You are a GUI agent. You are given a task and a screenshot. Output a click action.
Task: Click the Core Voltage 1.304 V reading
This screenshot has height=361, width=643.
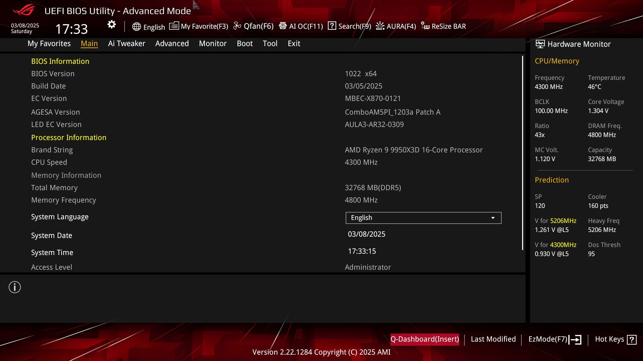point(598,111)
